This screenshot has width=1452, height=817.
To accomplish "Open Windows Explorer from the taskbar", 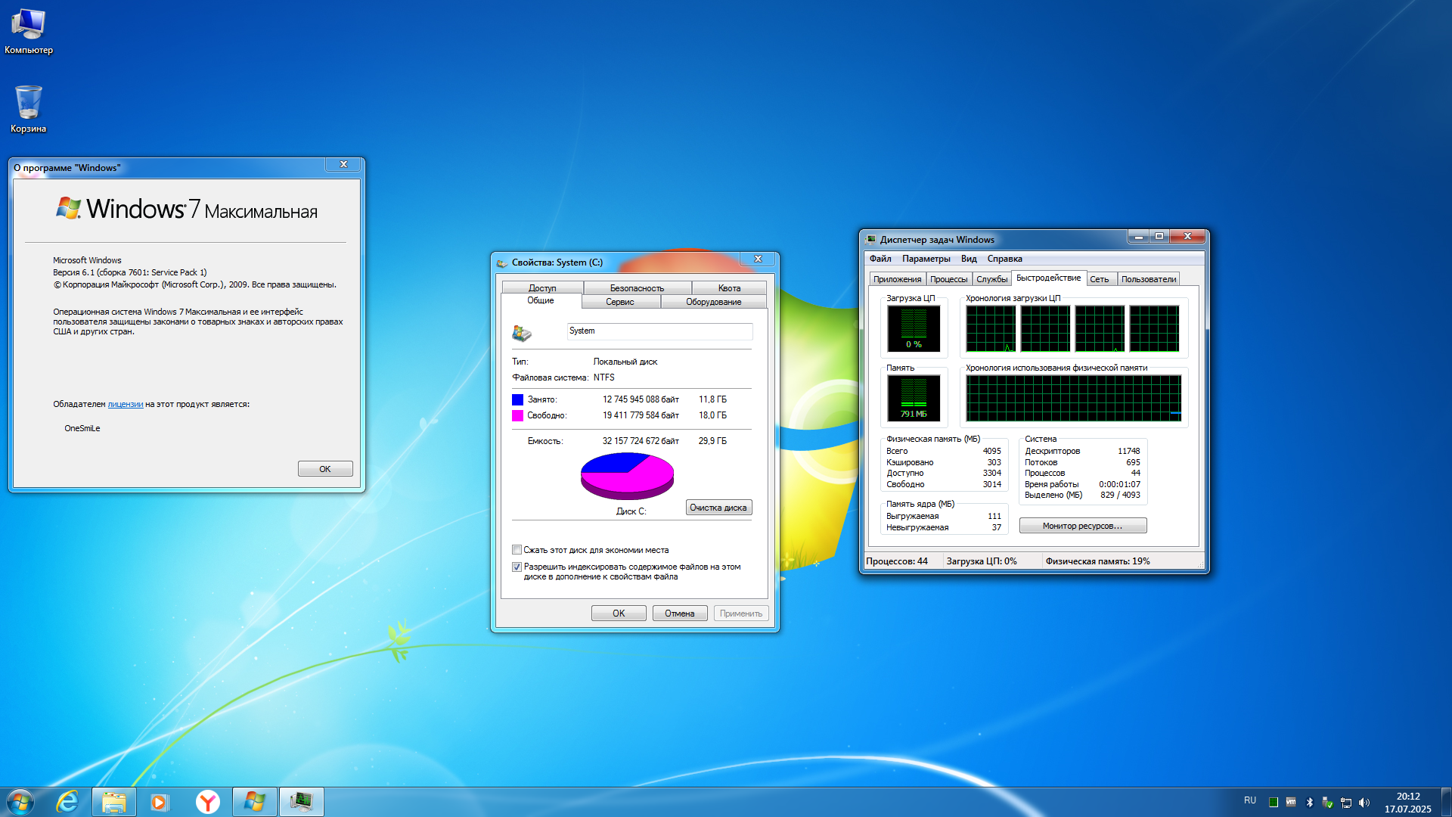I will [x=114, y=802].
